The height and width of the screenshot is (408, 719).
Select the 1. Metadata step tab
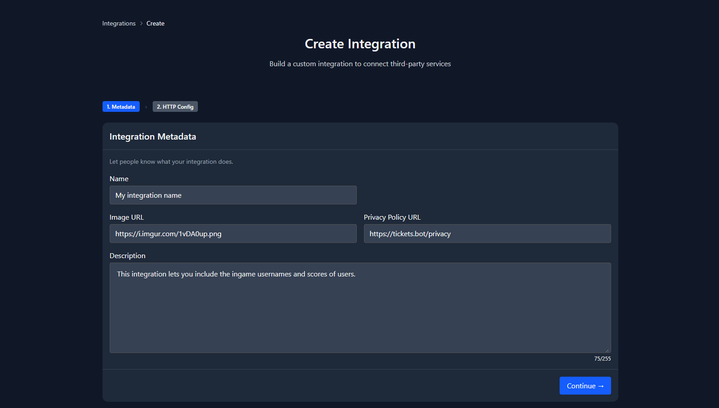(121, 106)
